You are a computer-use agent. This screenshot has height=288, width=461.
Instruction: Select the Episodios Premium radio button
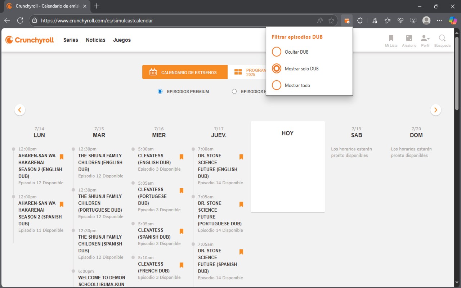tap(160, 91)
